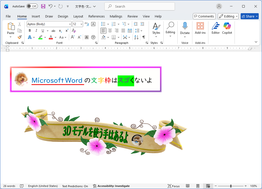Apply strikethrough formatting to text
This screenshot has width=262, height=189.
pos(53,31)
